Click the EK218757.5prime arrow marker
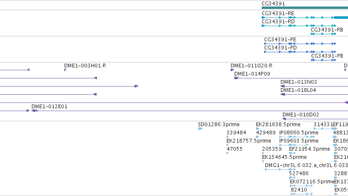The width and height of the screenshot is (348, 196). pos(227,145)
